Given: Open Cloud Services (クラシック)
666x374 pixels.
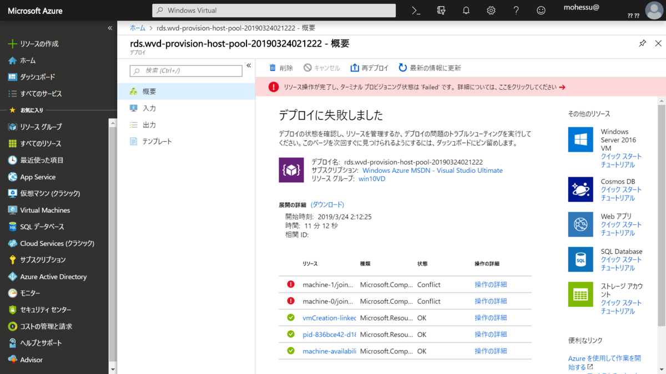Looking at the screenshot, I should pos(57,243).
